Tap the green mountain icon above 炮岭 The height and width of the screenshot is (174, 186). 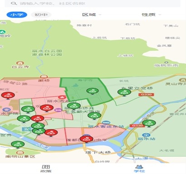3,32
